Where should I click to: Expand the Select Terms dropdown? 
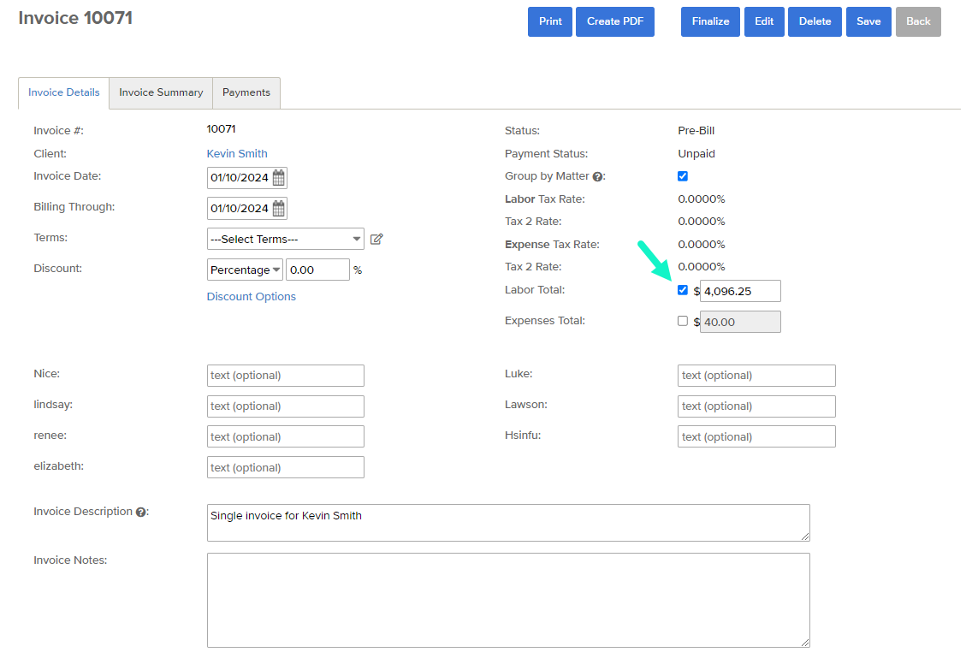pyautogui.click(x=285, y=240)
